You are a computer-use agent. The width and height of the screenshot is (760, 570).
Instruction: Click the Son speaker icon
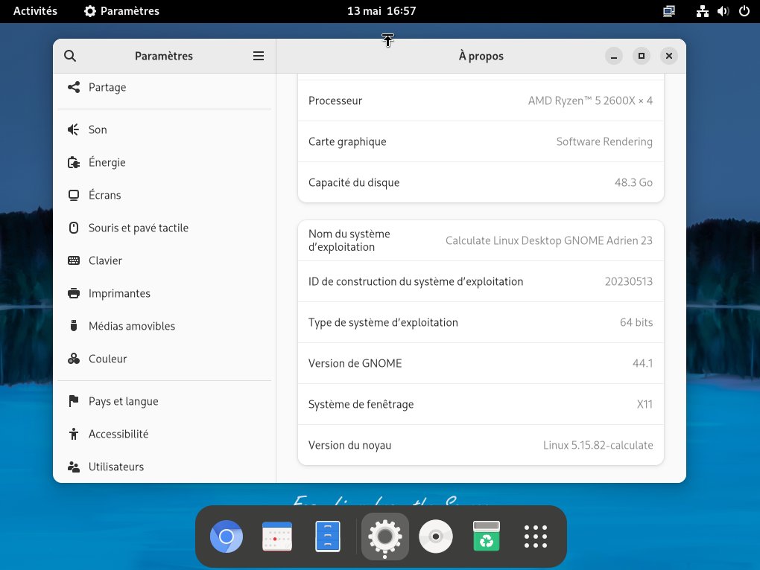74,129
